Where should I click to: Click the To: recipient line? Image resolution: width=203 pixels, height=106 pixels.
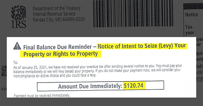[16, 63]
